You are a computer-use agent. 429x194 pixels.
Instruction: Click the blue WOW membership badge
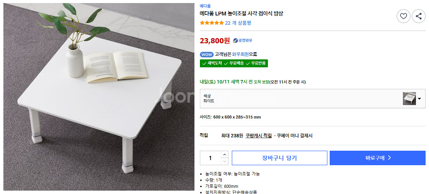pos(206,55)
